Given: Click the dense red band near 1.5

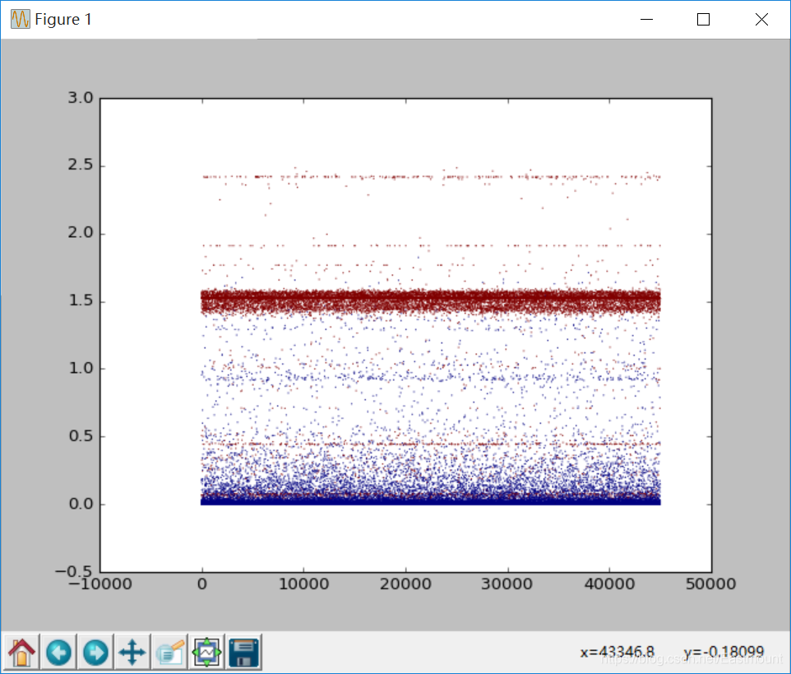Looking at the screenshot, I should point(431,301).
